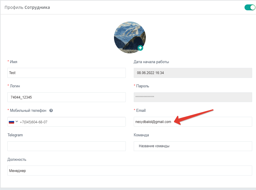This screenshot has width=256, height=190.
Task: Click the Telegram label text
Action: [15, 135]
